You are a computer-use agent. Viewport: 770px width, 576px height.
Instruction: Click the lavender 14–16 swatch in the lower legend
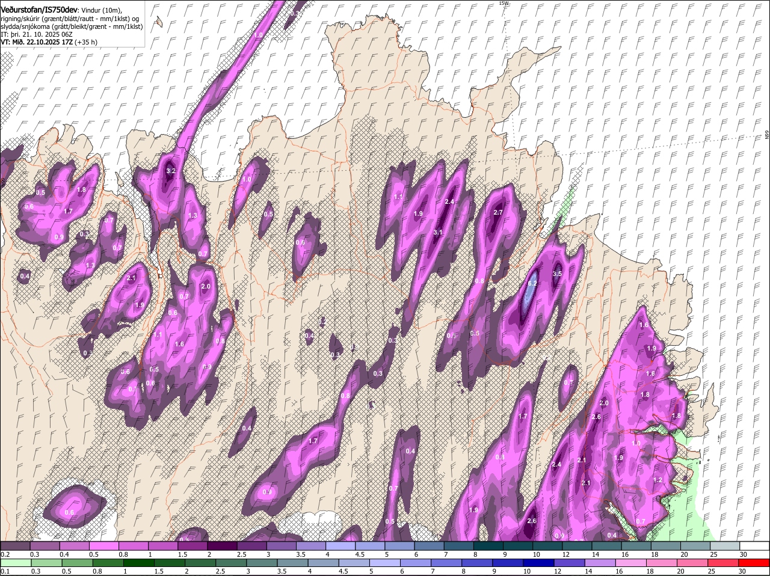pyautogui.click(x=600, y=563)
